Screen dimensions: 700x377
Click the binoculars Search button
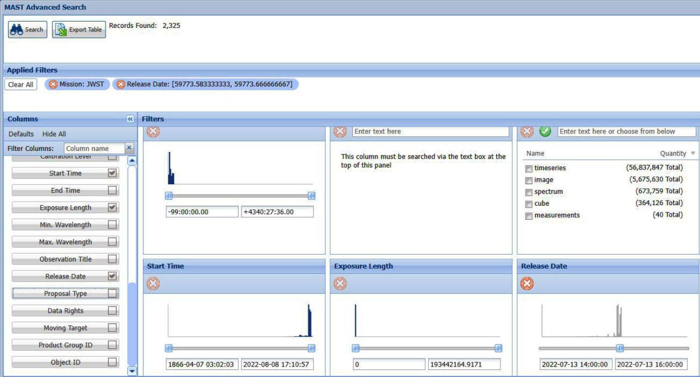pyautogui.click(x=27, y=30)
